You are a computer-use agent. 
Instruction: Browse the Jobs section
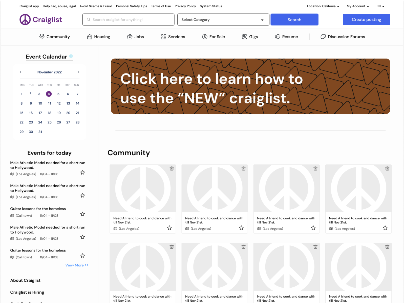pos(136,37)
